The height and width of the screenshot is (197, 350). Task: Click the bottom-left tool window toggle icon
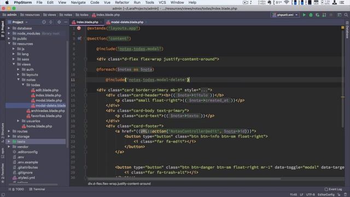[x=3, y=195]
